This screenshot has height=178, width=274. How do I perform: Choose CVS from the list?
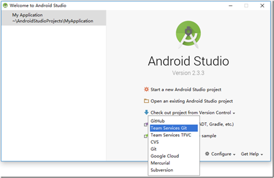coord(174,142)
